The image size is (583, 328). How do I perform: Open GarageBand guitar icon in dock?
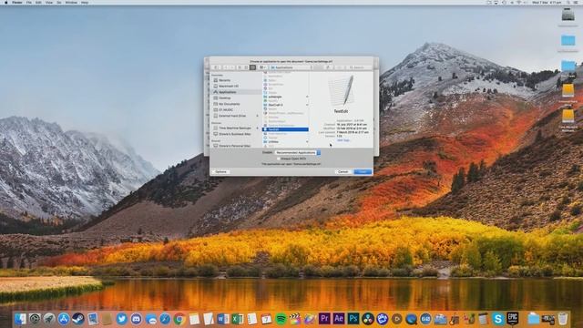click(455, 319)
